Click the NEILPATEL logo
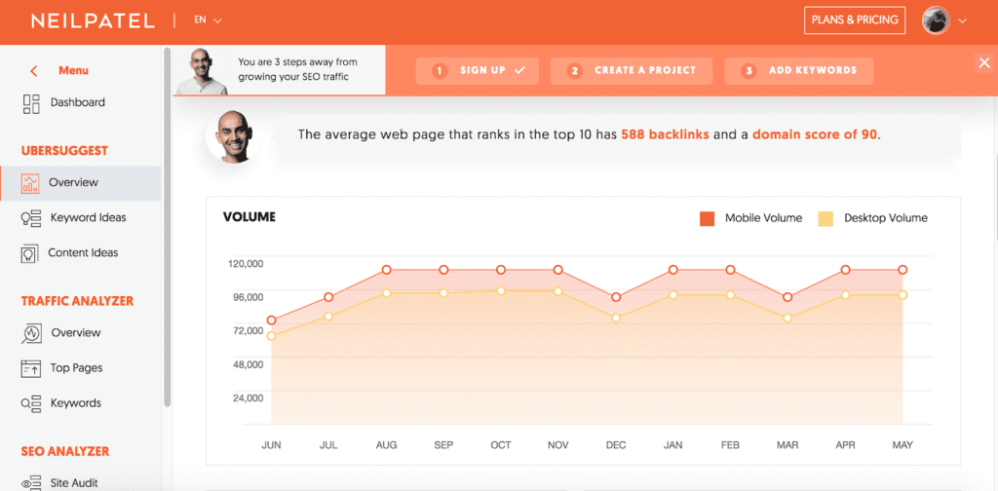 93,20
